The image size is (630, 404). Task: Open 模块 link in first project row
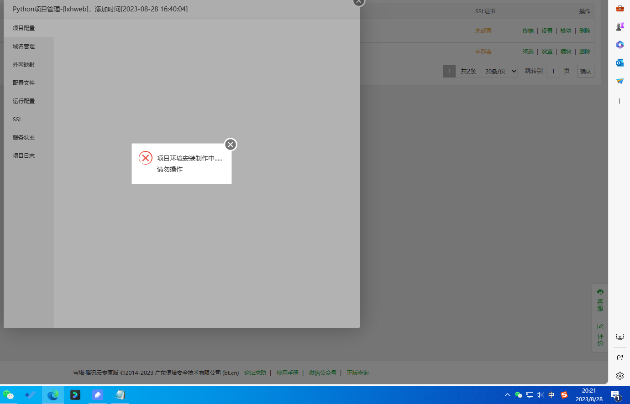[566, 31]
